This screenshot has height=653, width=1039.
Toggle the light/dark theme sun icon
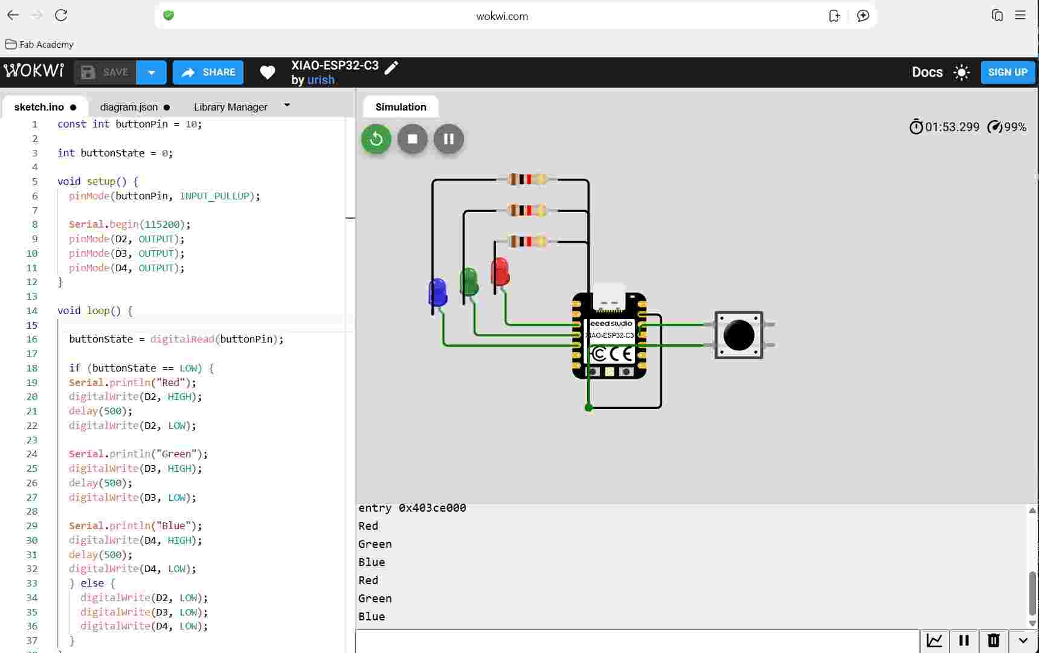pos(962,72)
